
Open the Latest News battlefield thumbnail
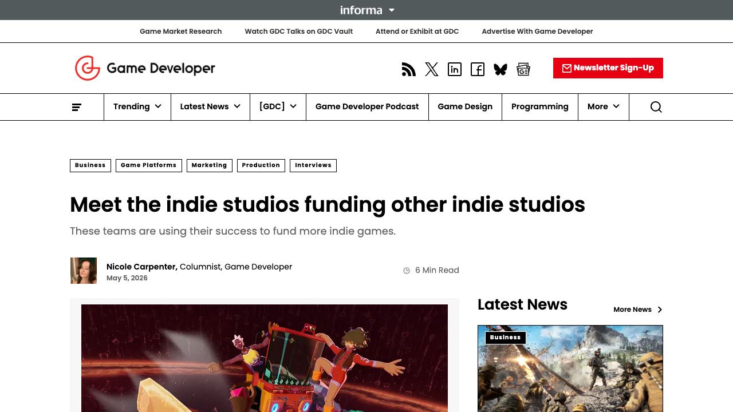570,369
